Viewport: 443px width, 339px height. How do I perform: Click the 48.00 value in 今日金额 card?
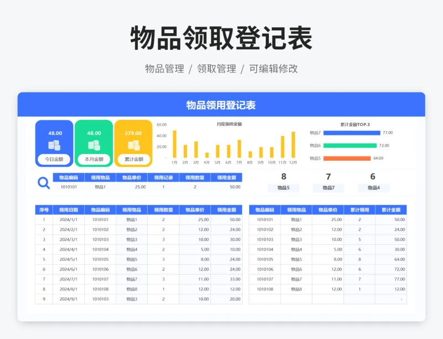pyautogui.click(x=55, y=133)
